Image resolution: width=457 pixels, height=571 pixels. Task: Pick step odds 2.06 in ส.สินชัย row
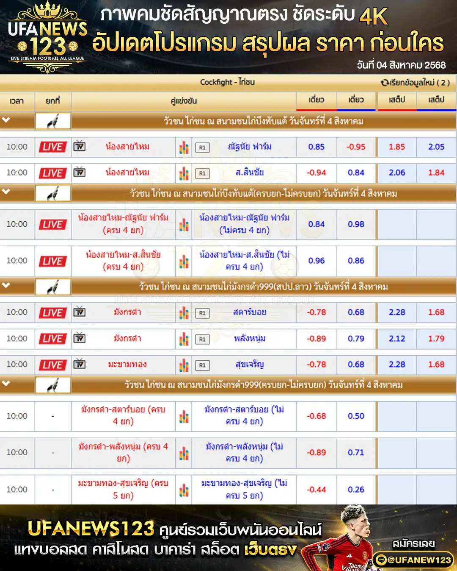pos(397,173)
